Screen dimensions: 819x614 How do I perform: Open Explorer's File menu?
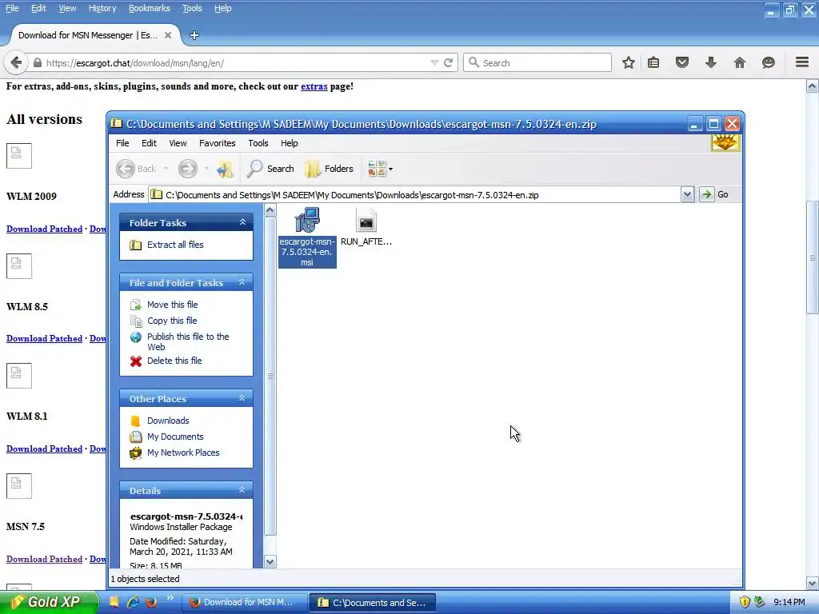pyautogui.click(x=122, y=143)
